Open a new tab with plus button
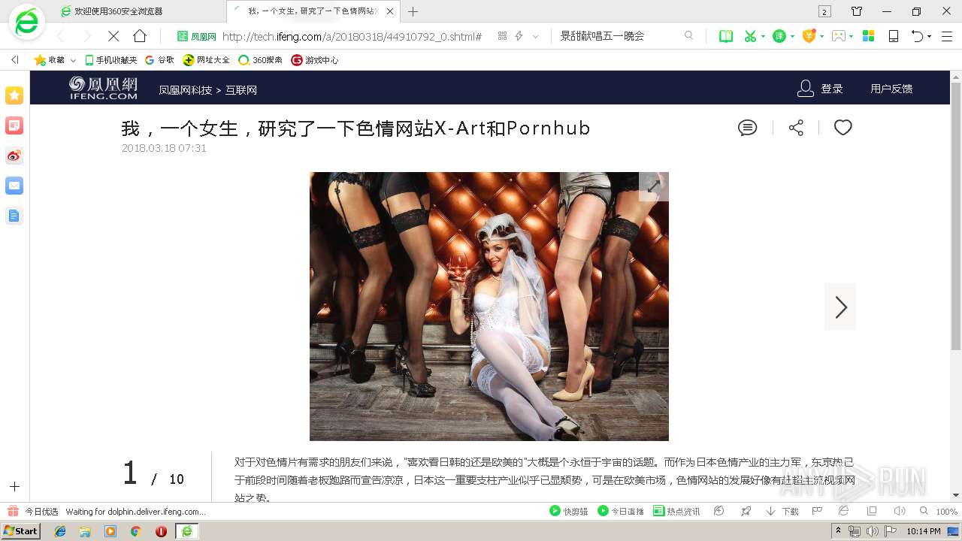Viewport: 962px width, 541px height. pyautogui.click(x=413, y=11)
